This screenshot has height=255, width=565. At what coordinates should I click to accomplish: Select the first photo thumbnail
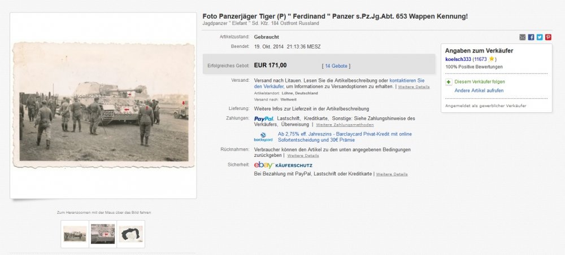pos(75,234)
